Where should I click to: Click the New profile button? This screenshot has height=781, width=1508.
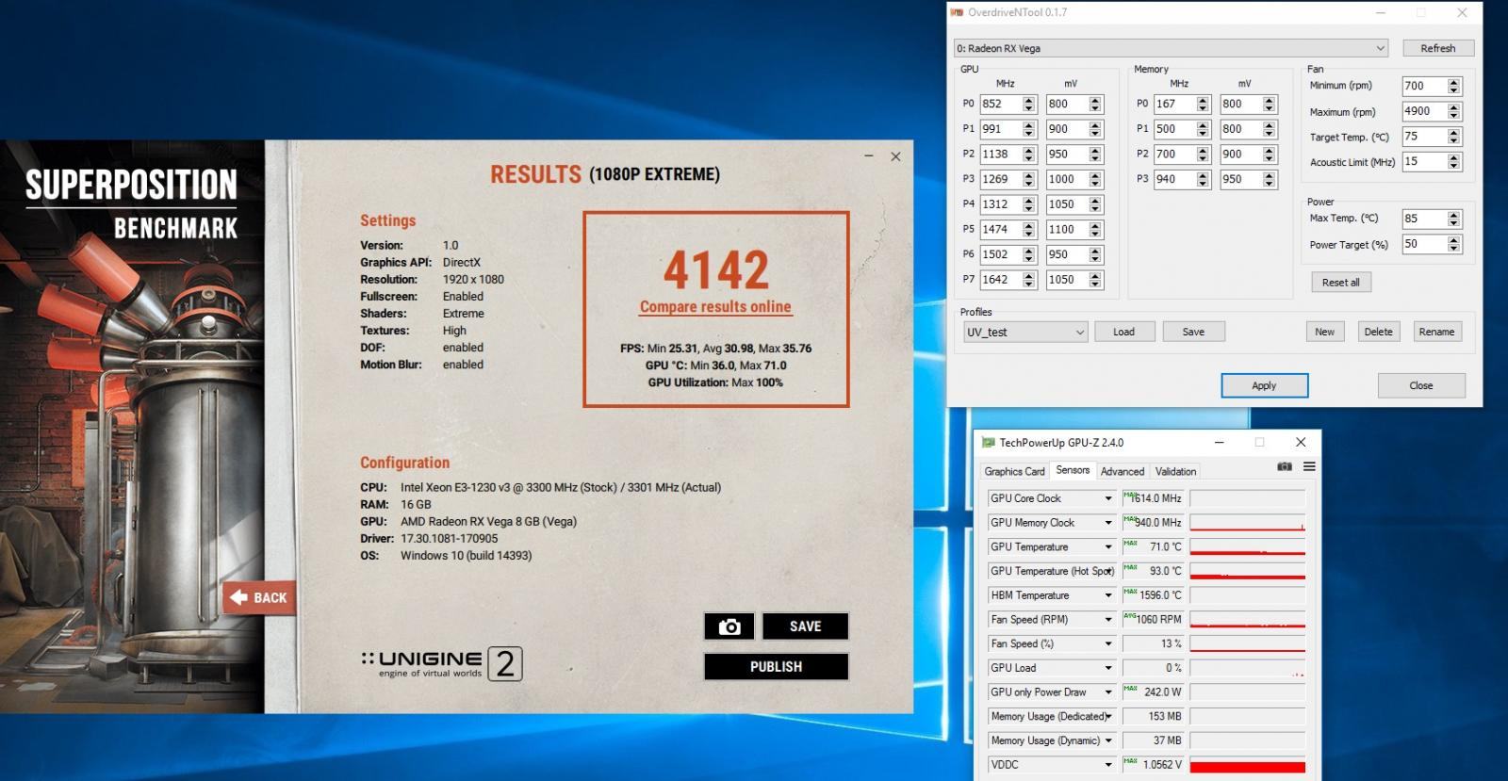pyautogui.click(x=1324, y=332)
